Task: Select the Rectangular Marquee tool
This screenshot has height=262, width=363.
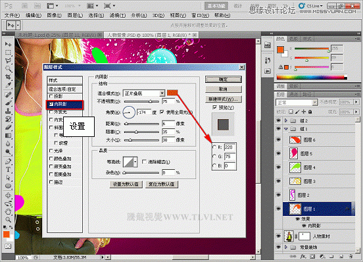Action: coord(8,53)
